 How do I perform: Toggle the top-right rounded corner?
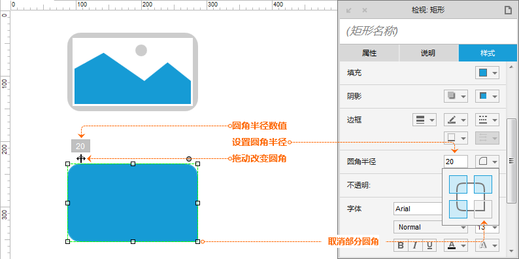(x=483, y=184)
